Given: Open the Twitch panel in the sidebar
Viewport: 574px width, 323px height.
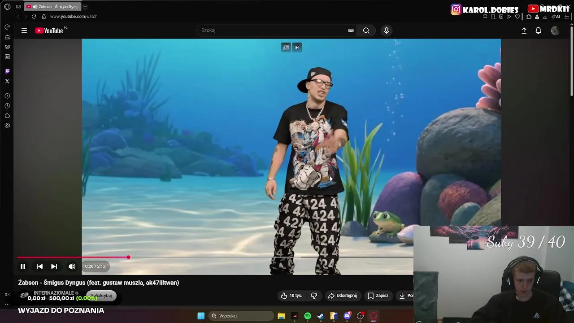Looking at the screenshot, I should 7,71.
